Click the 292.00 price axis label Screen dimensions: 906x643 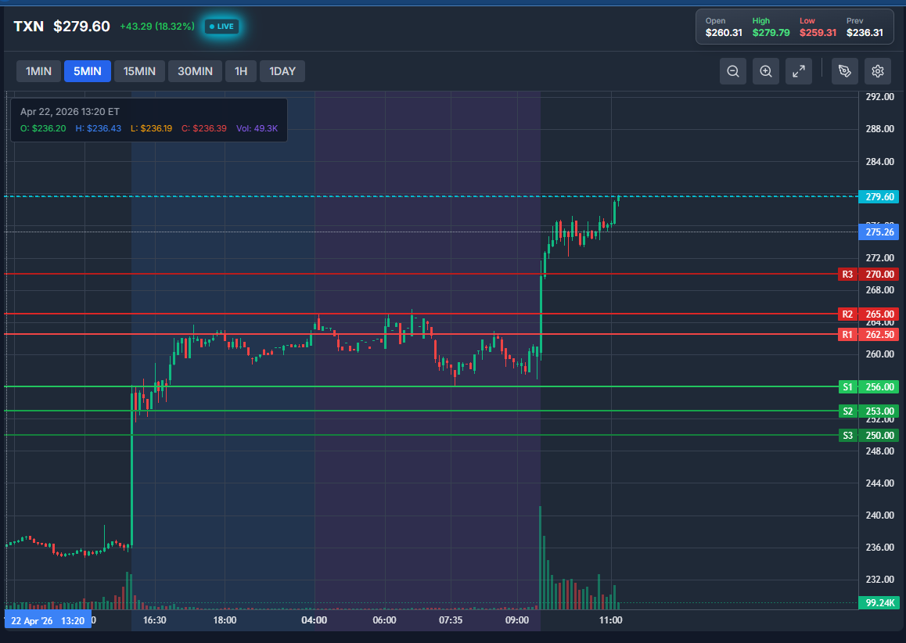pyautogui.click(x=879, y=97)
